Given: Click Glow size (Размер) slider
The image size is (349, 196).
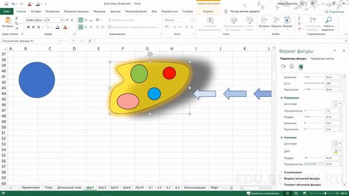Looking at the screenshot, I should pos(314,158).
